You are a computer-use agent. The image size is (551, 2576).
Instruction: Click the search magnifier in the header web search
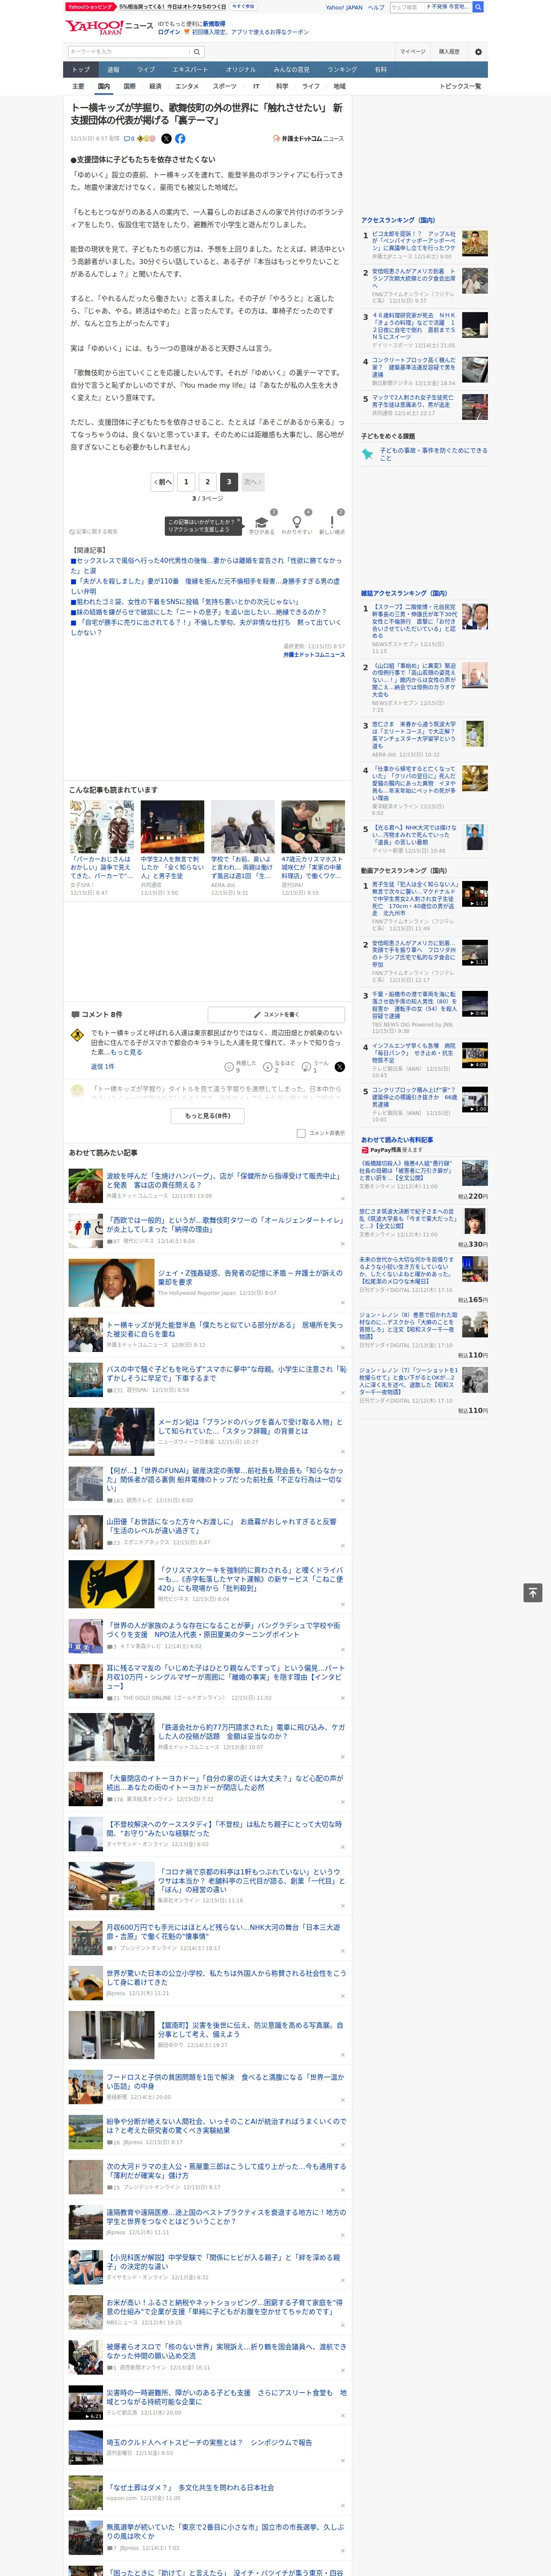point(478,7)
